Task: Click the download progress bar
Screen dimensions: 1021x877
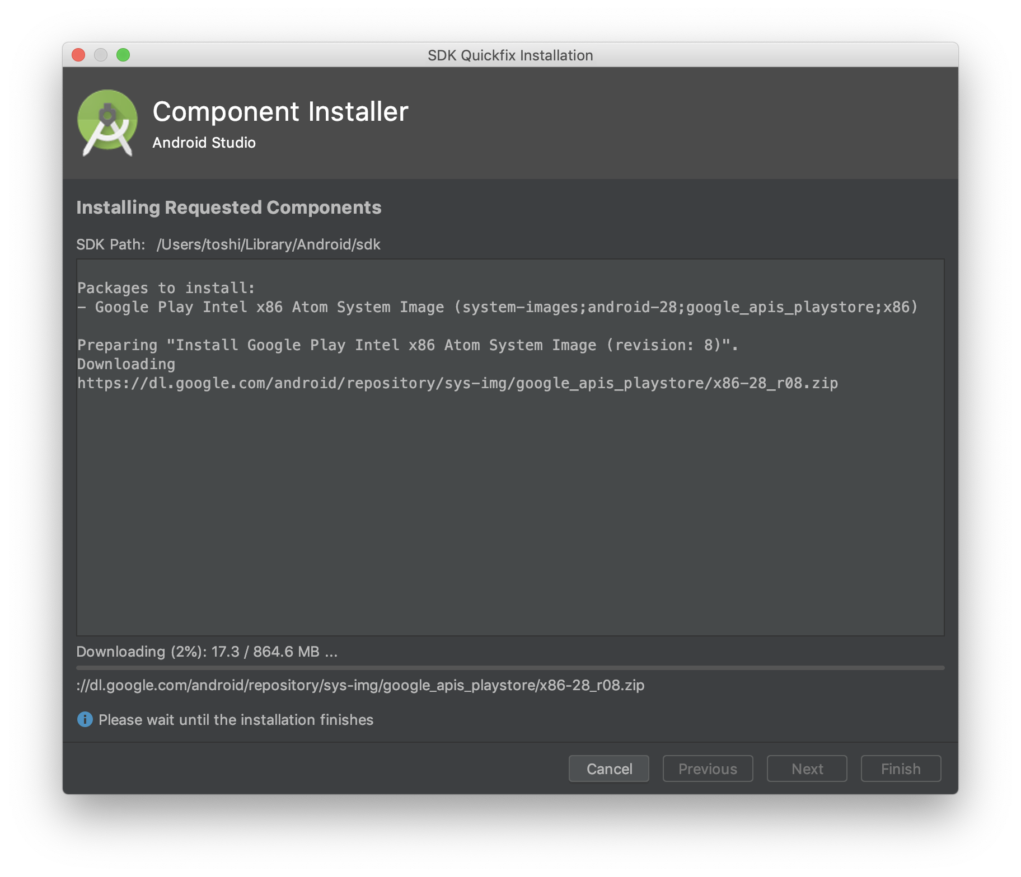Action: click(510, 668)
